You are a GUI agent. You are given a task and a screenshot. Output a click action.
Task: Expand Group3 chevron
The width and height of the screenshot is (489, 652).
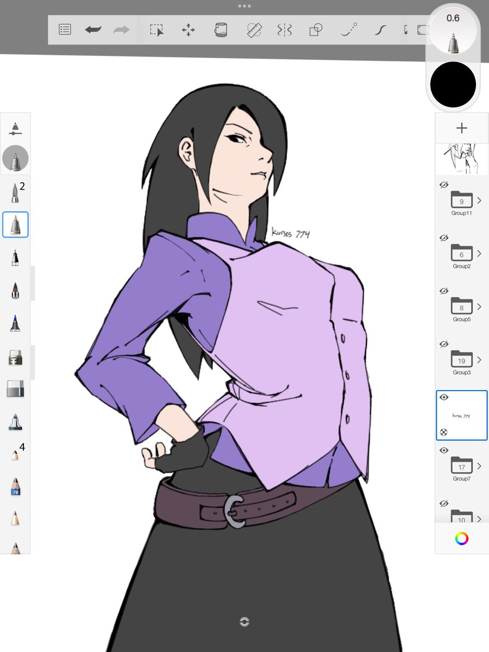(479, 360)
